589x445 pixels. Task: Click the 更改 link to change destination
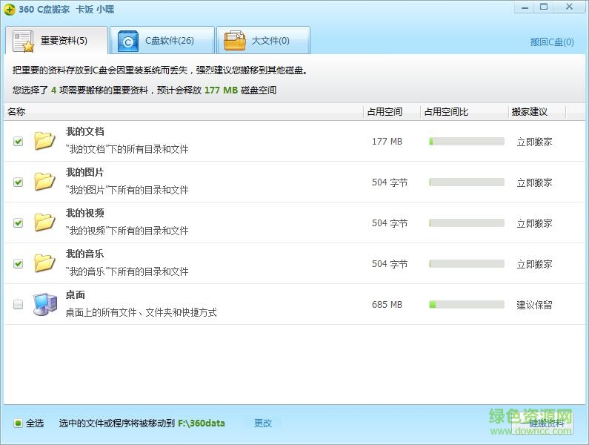pos(263,423)
